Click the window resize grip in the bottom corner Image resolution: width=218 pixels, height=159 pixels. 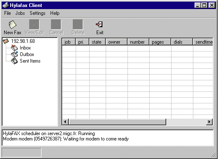pos(213,155)
